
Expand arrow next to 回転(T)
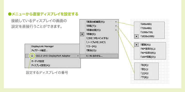[116, 26]
